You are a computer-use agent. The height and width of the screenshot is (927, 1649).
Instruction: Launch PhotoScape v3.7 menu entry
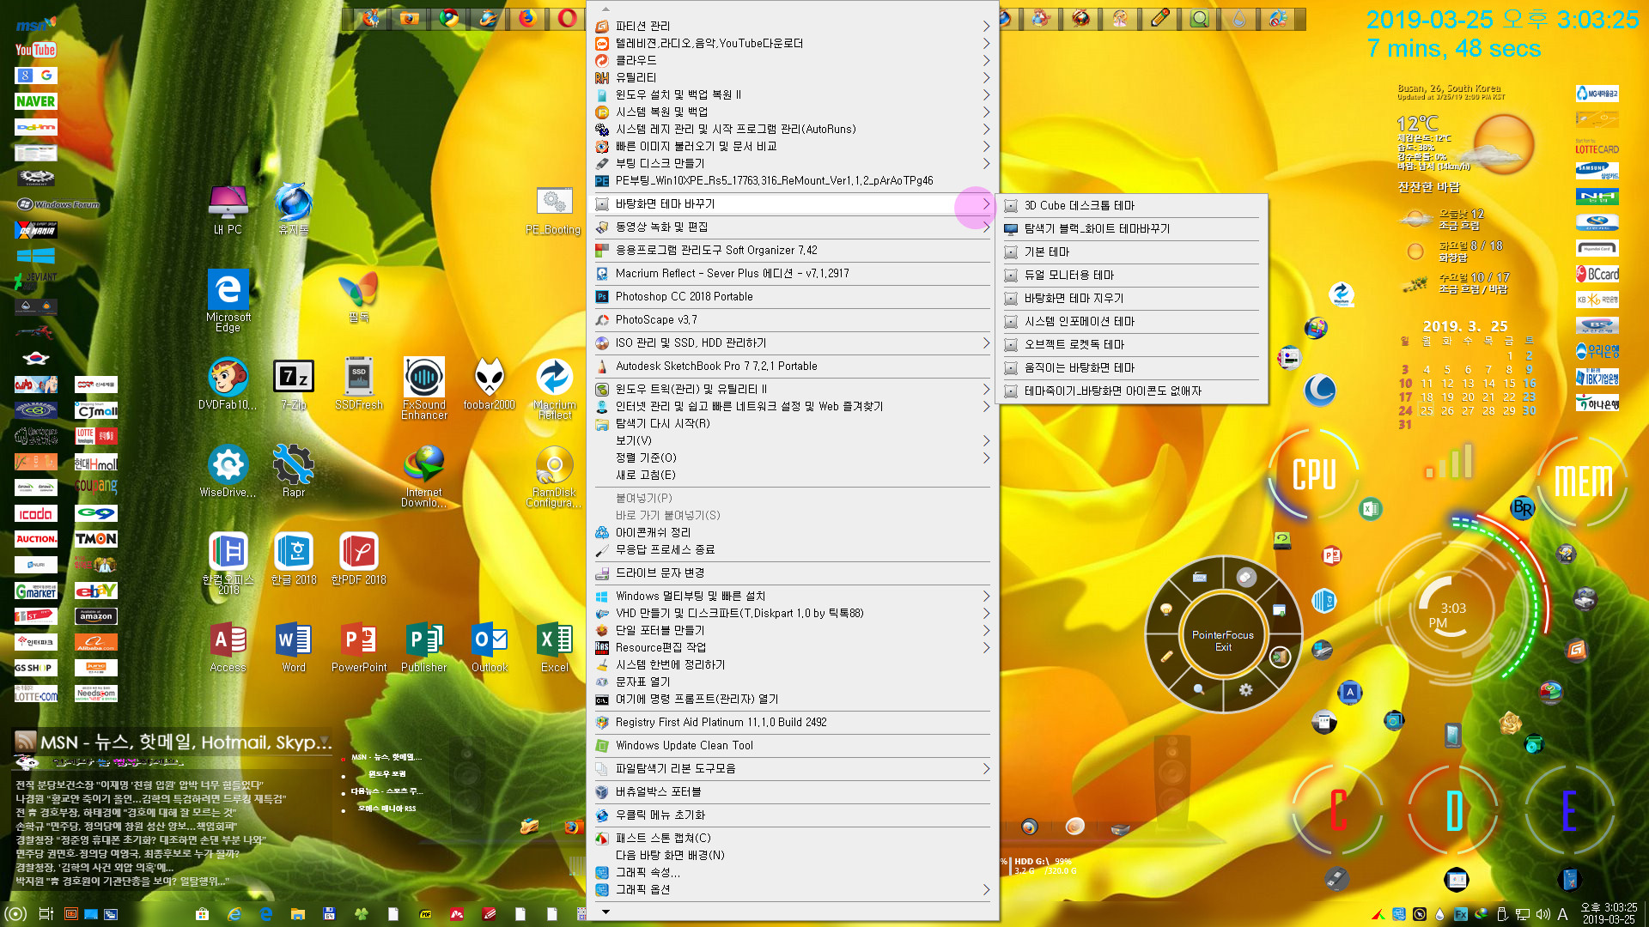tap(792, 319)
